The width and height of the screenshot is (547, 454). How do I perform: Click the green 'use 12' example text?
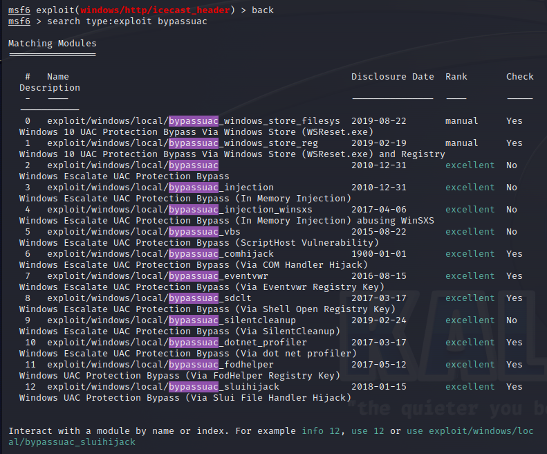367,431
